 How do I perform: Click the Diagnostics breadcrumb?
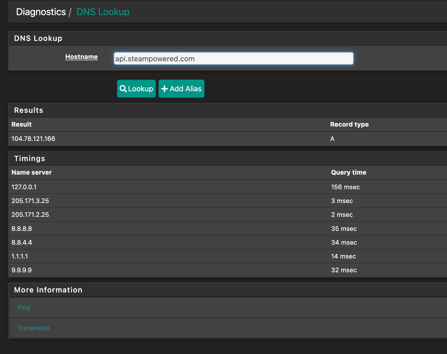[41, 12]
